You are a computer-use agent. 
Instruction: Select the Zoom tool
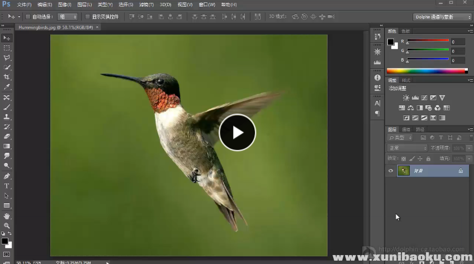click(7, 225)
